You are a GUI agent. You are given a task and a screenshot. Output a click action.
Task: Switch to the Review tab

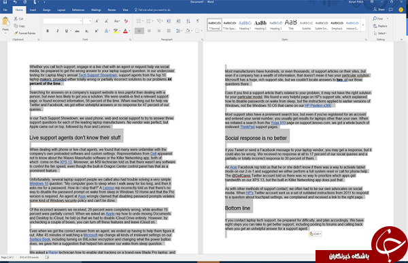[x=112, y=10]
